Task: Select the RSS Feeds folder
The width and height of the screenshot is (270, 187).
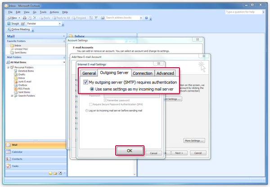Action: pyautogui.click(x=24, y=89)
